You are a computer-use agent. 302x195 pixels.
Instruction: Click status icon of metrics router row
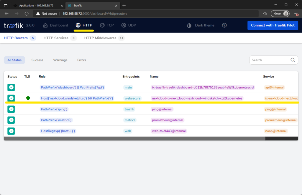(x=11, y=120)
